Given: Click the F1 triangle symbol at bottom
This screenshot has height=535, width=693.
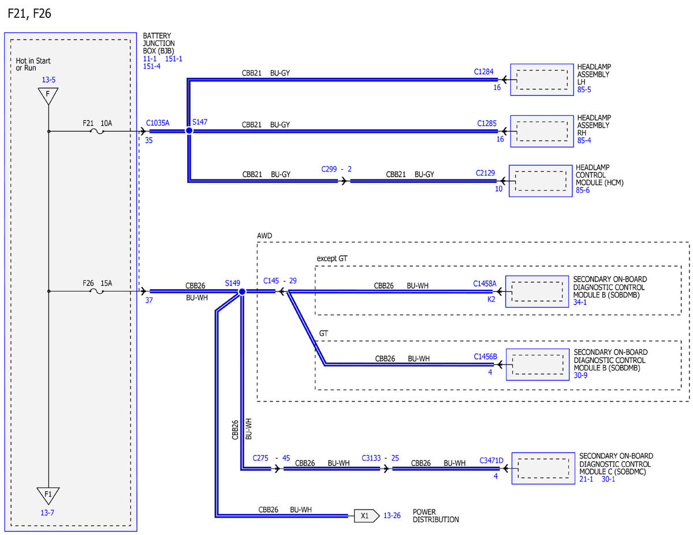Looking at the screenshot, I should [49, 495].
